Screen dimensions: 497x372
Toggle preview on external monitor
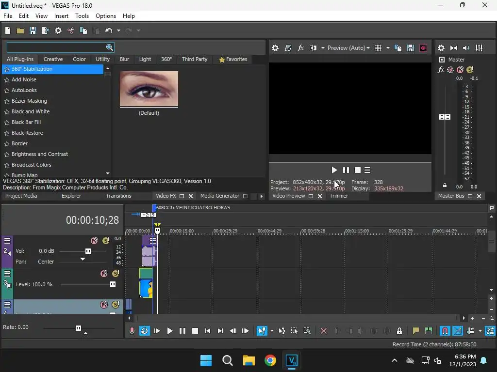288,48
